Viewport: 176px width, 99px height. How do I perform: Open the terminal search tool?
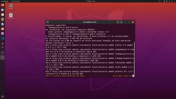tap(118, 22)
